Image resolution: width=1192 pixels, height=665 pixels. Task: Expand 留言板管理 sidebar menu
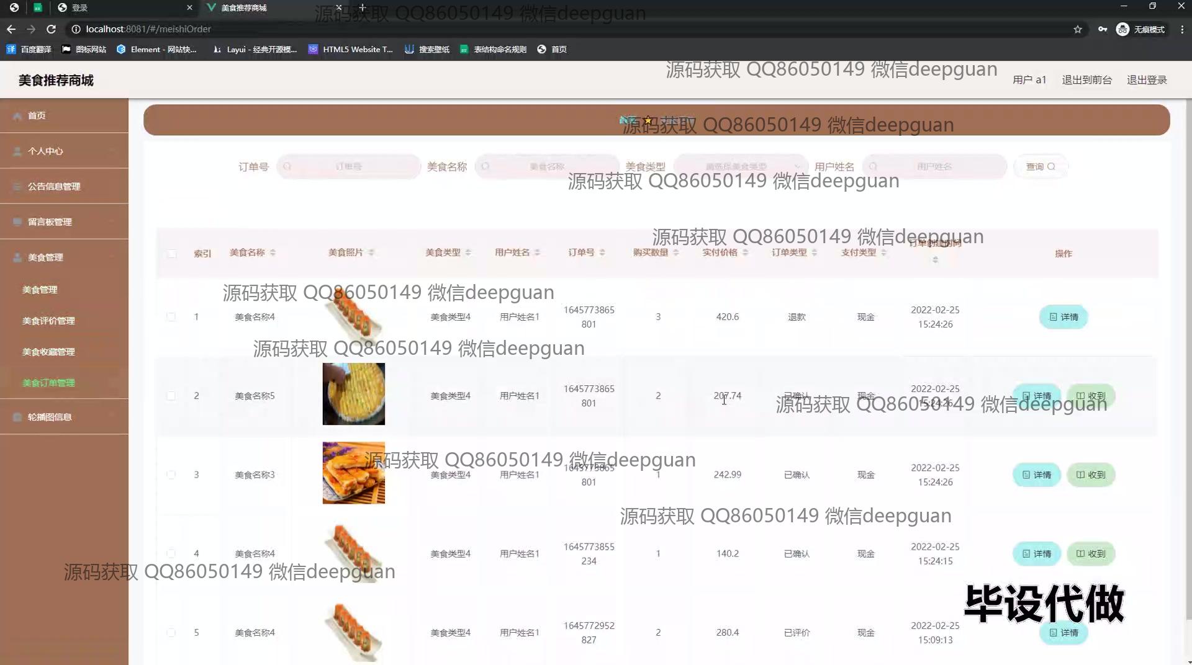tap(64, 221)
